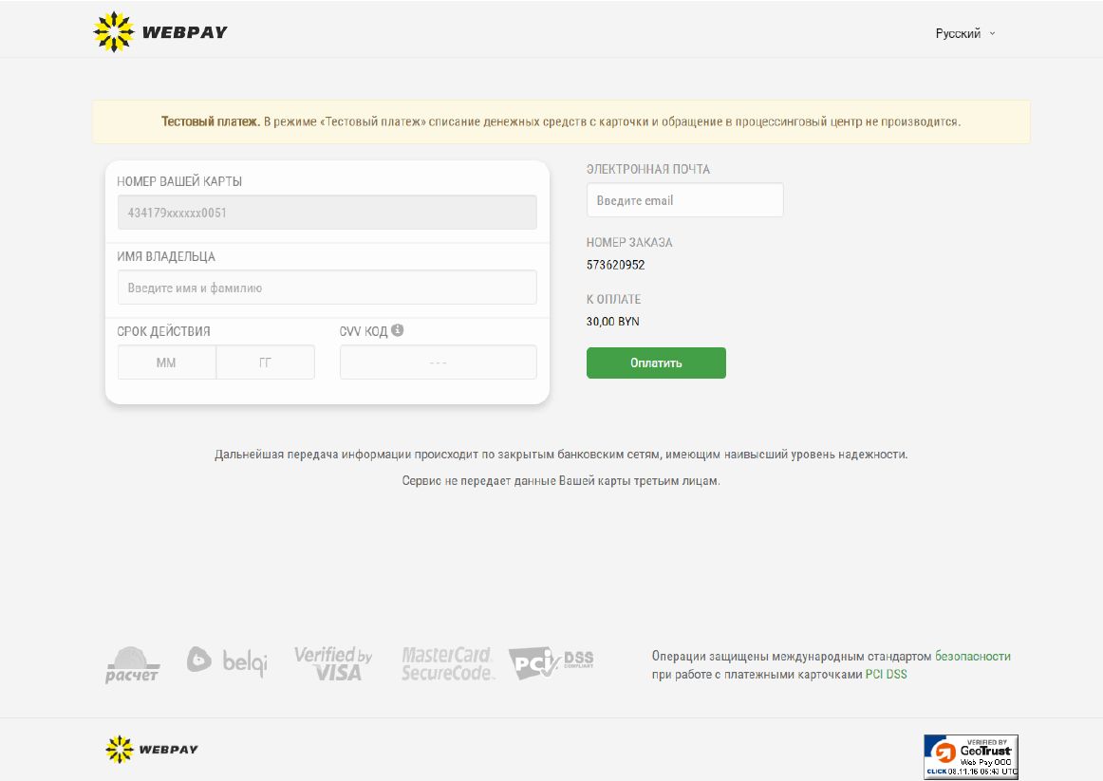Click the Raschet payment system logo
Image resolution: width=1103 pixels, height=781 pixels.
click(132, 664)
